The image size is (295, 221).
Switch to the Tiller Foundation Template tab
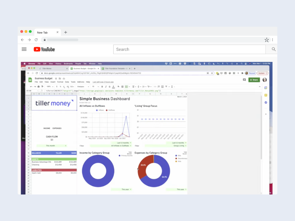click(x=116, y=69)
